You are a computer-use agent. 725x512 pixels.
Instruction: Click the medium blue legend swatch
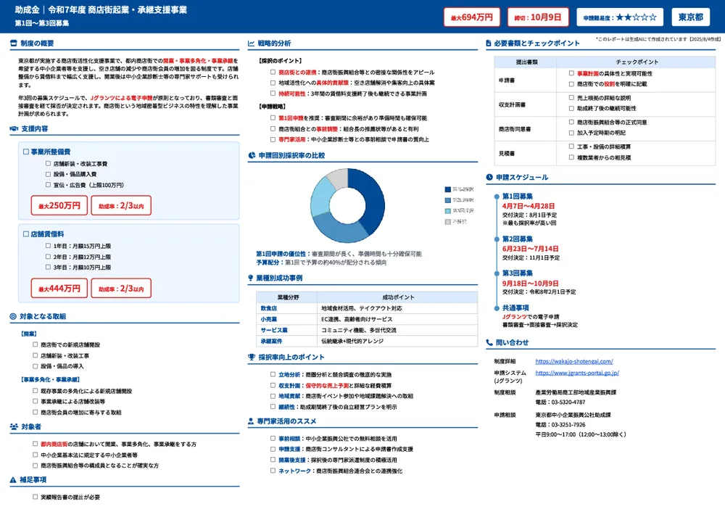tap(447, 200)
